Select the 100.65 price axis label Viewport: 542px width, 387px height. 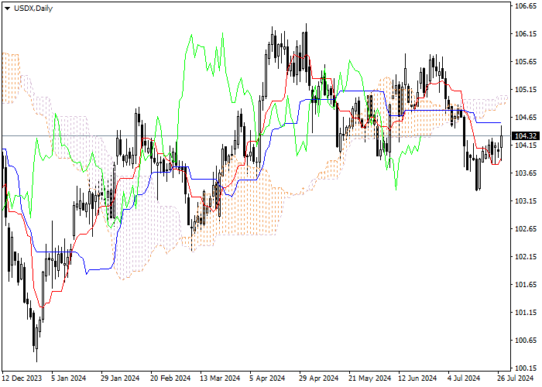pos(526,340)
